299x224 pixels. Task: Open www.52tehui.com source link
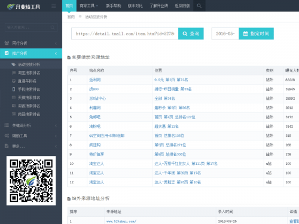[121, 221]
